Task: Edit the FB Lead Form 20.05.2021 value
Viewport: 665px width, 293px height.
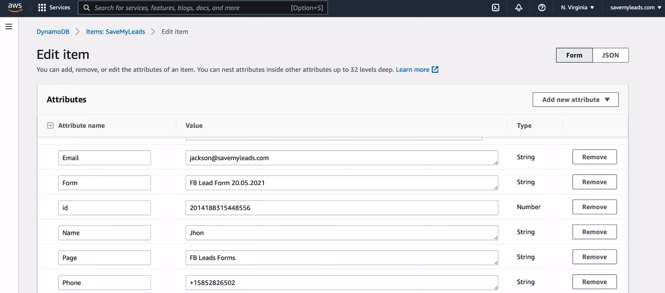Action: click(x=342, y=183)
